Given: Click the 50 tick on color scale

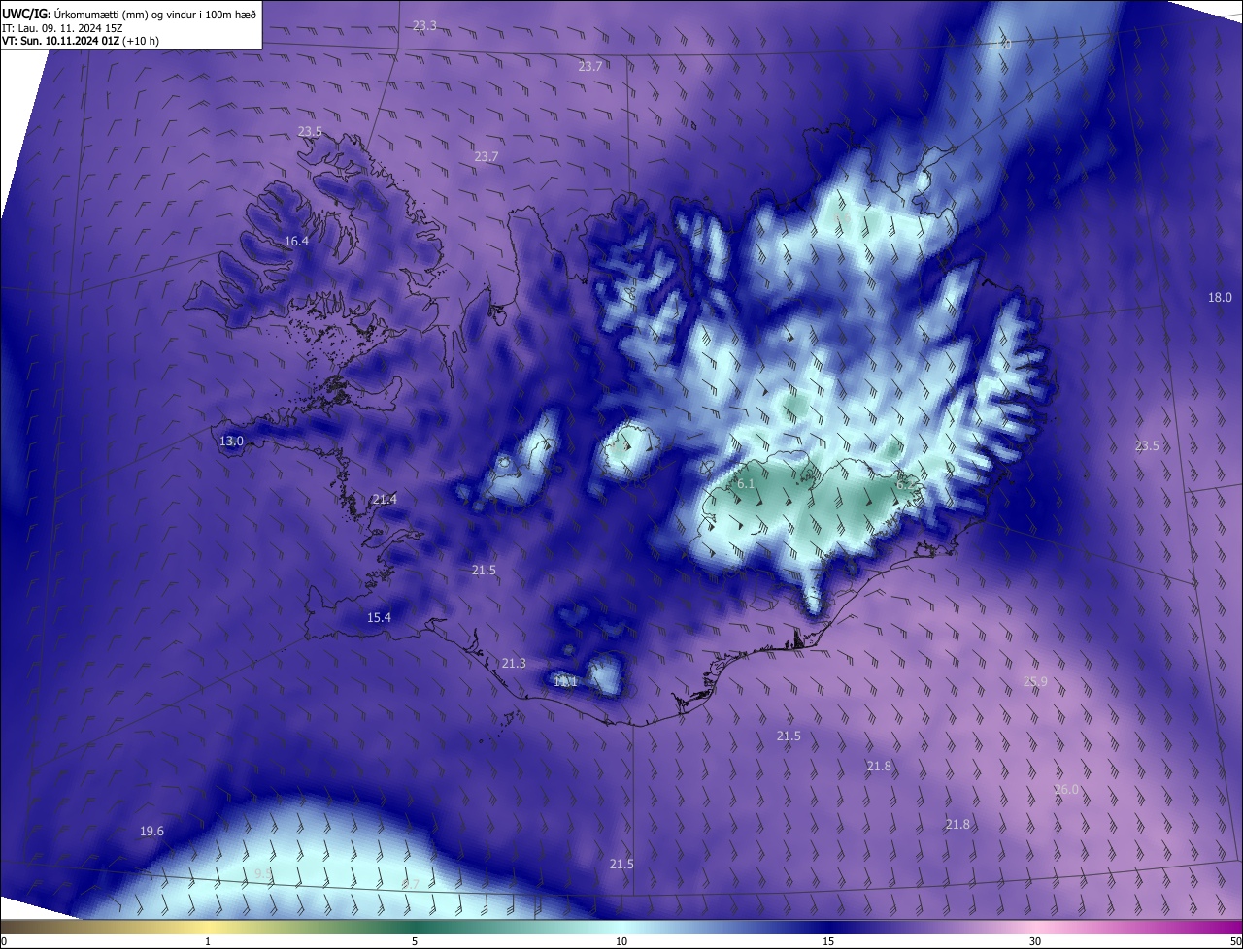Looking at the screenshot, I should 1235,941.
